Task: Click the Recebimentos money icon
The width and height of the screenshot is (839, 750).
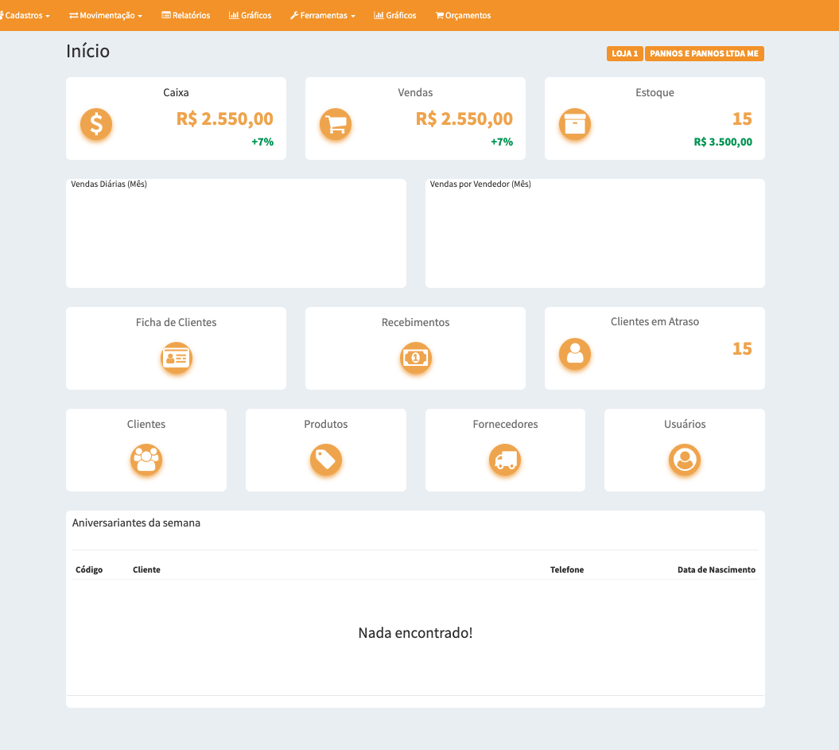Action: click(x=415, y=358)
